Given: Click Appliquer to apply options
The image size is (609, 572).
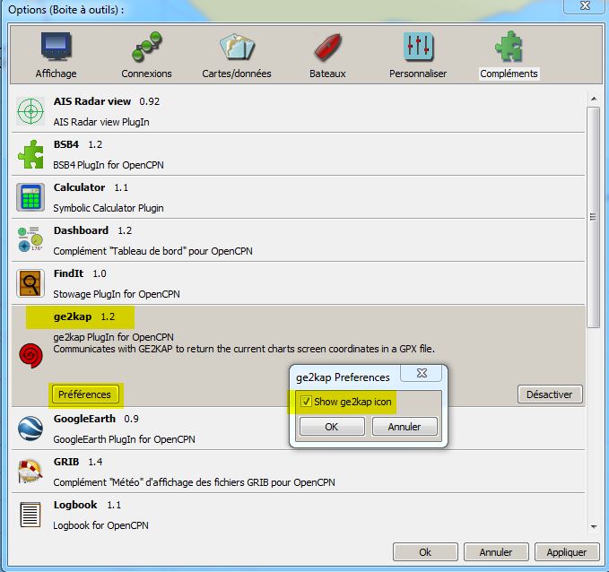Looking at the screenshot, I should pos(567,551).
